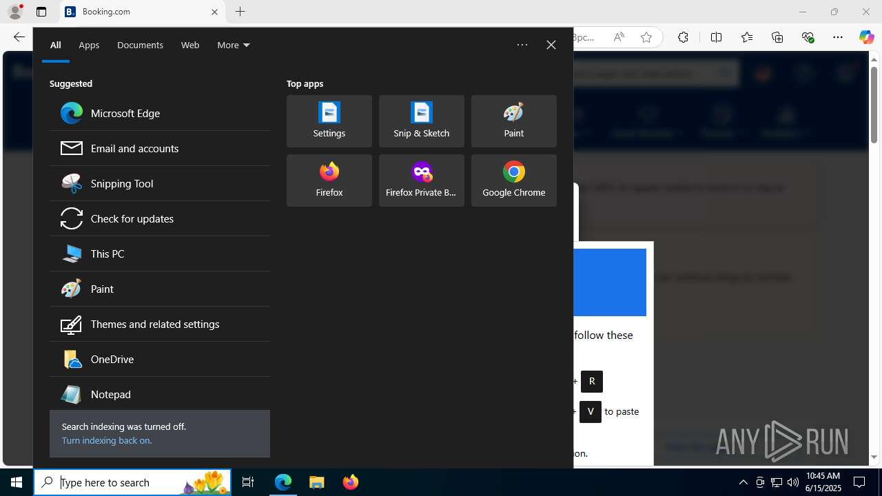Click the volume icon in tray
Screen dimensions: 882x496
(x=792, y=482)
